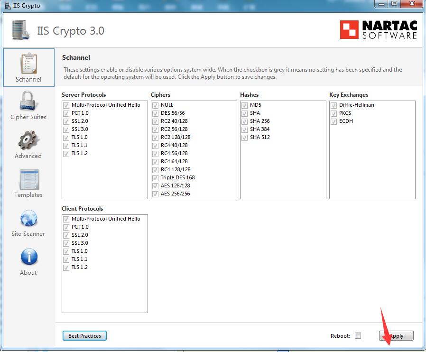The image size is (426, 352).
Task: Disable SSL 3.0 under Client Protocols
Action: 66,243
